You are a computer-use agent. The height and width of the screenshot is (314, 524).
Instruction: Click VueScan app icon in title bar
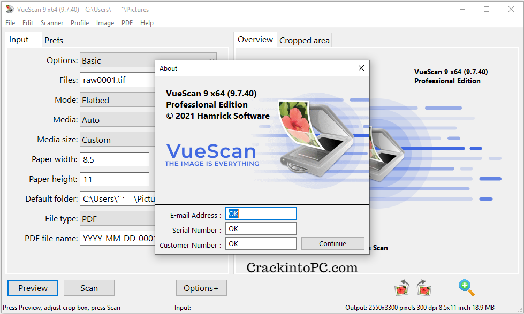tap(10, 9)
